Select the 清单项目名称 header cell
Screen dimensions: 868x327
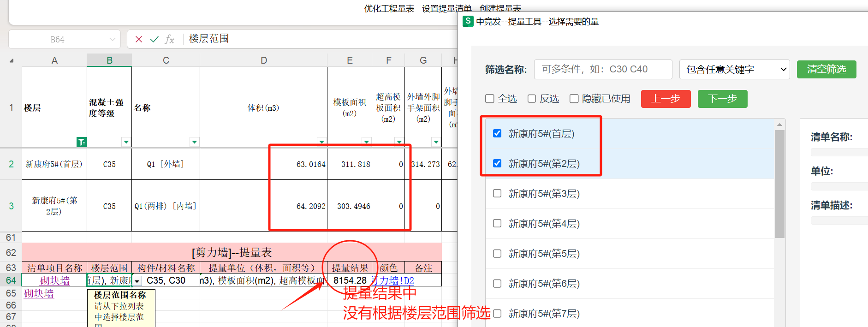point(54,268)
